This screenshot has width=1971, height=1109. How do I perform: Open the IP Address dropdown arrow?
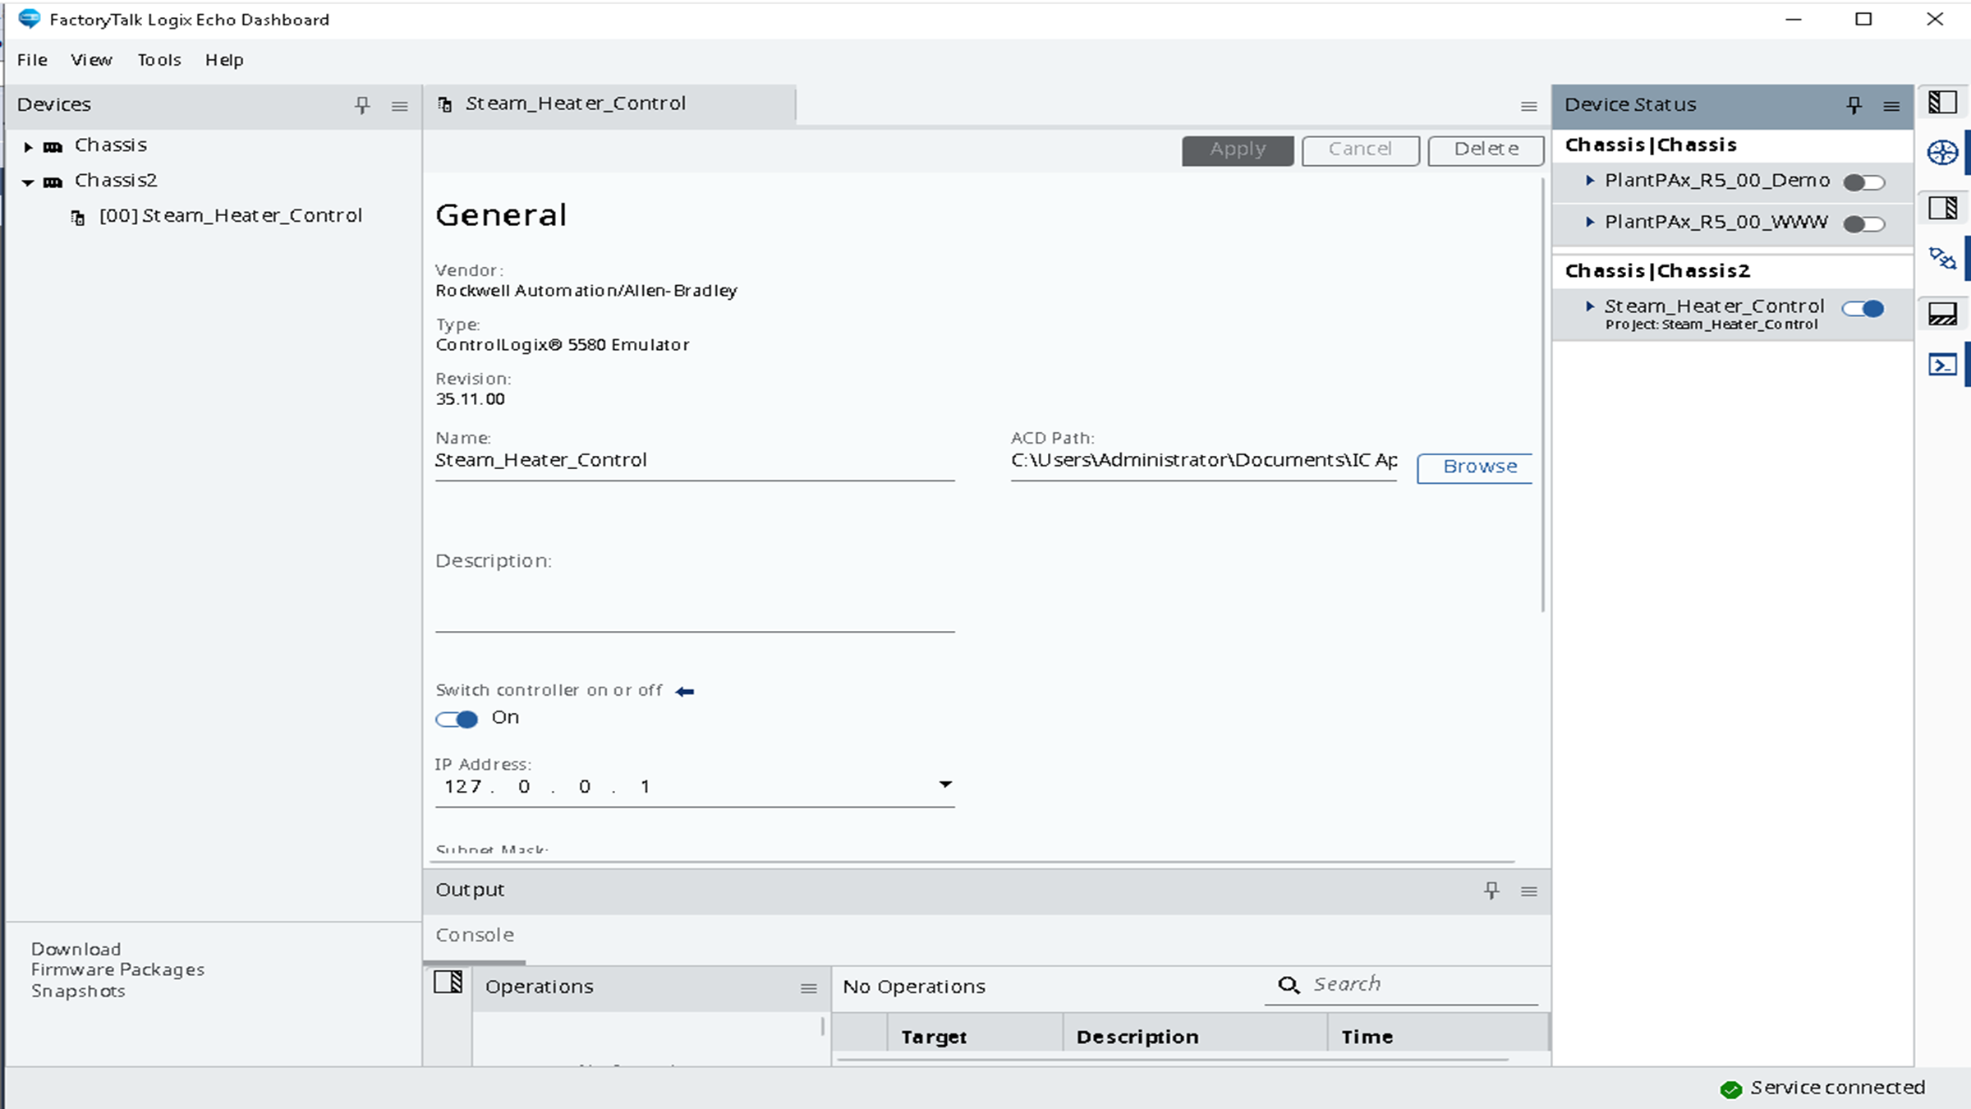pyautogui.click(x=945, y=785)
